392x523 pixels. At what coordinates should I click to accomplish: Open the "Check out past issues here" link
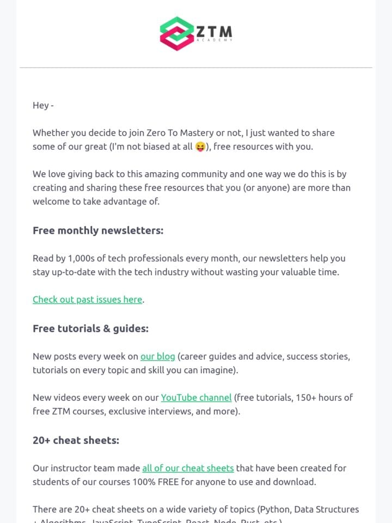pos(87,300)
